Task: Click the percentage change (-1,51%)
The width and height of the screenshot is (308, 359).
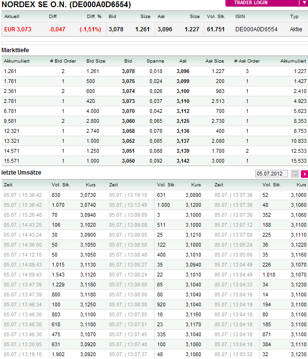Action: pos(90,29)
